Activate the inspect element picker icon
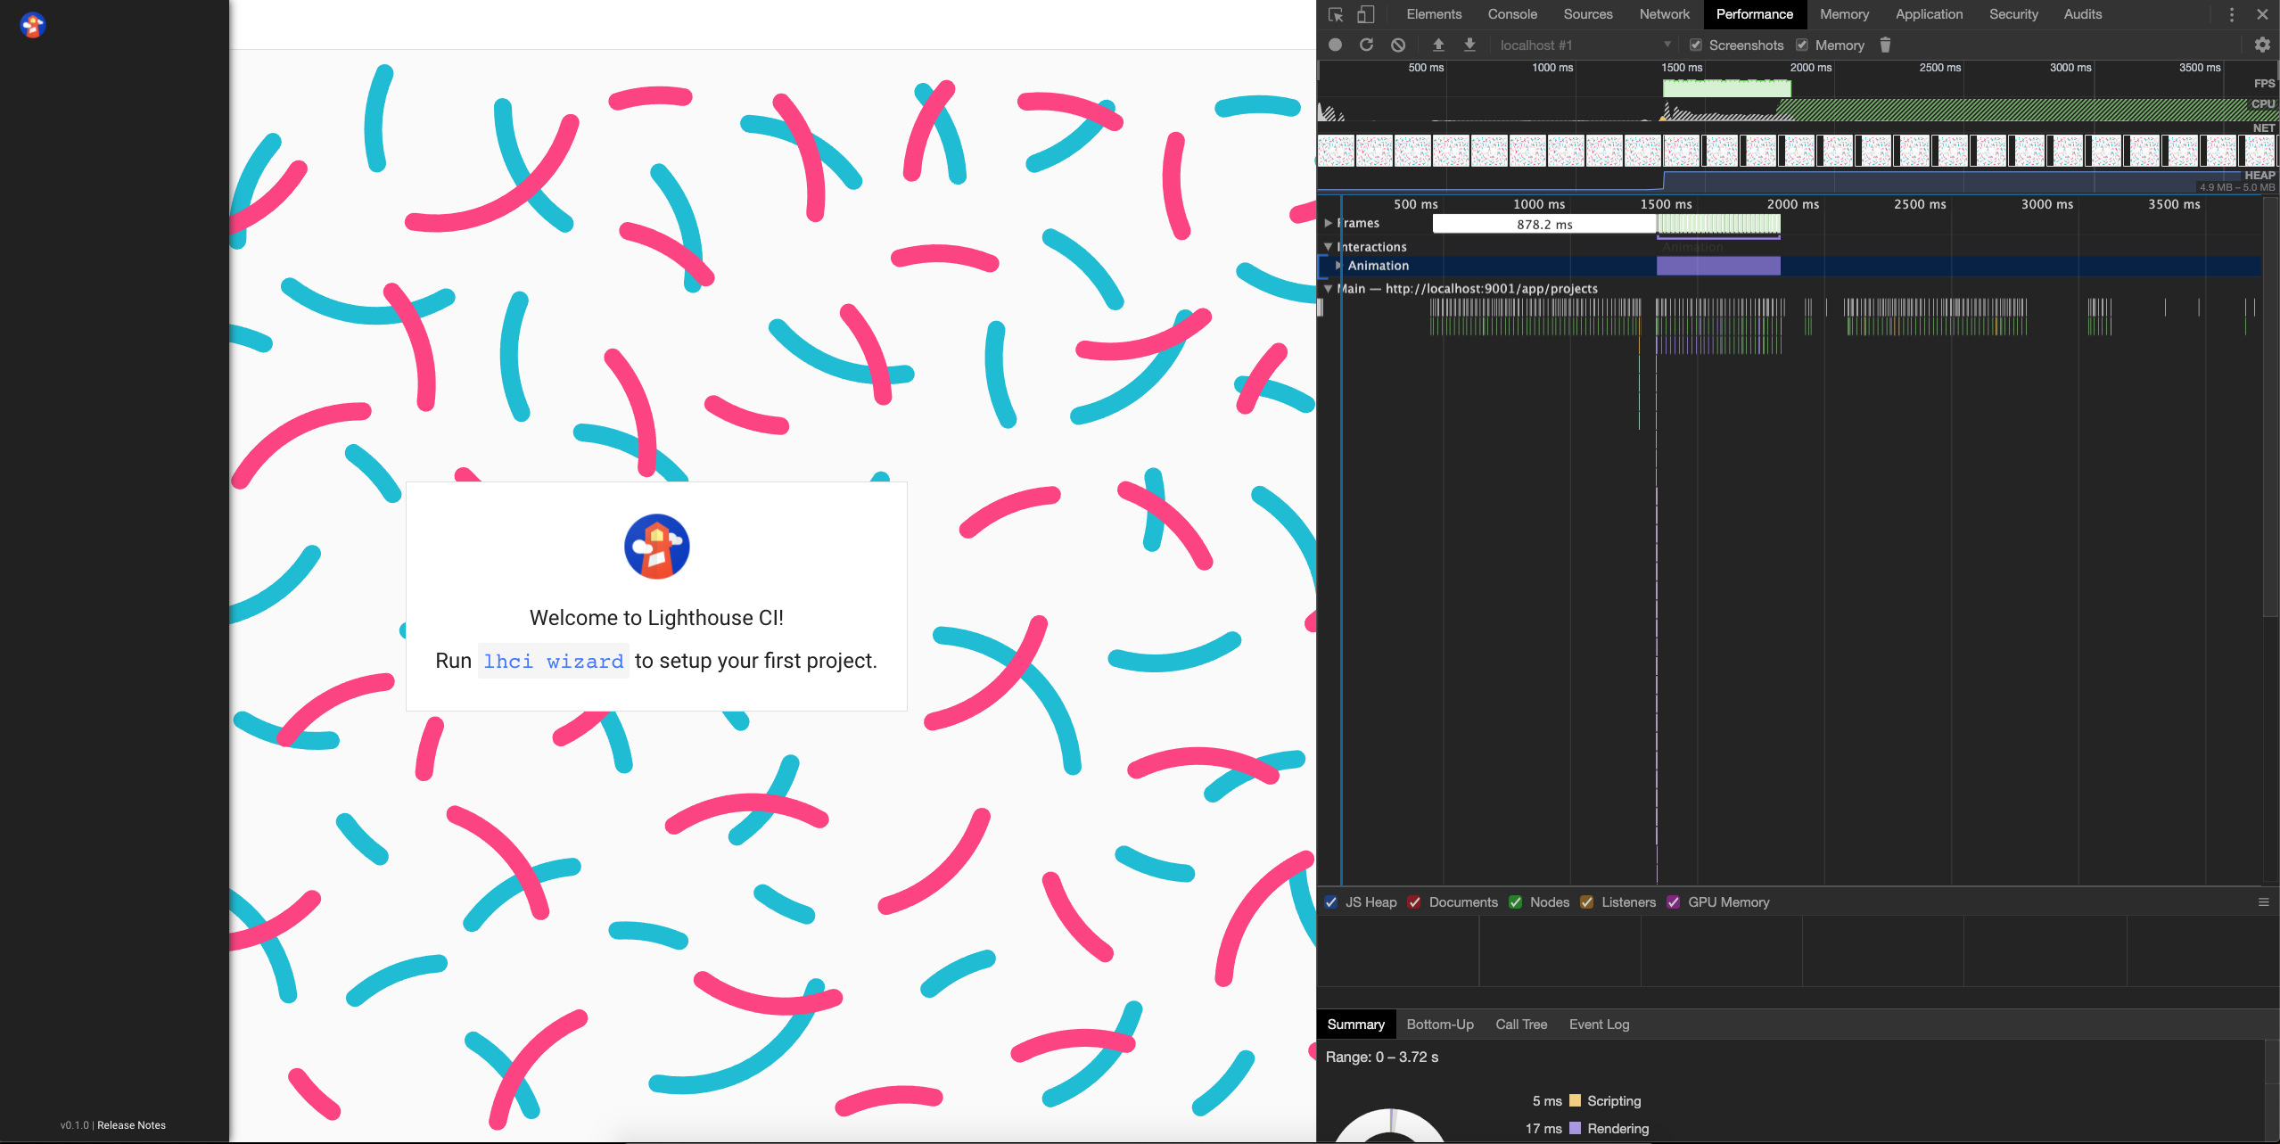The height and width of the screenshot is (1144, 2280). pos(1335,14)
